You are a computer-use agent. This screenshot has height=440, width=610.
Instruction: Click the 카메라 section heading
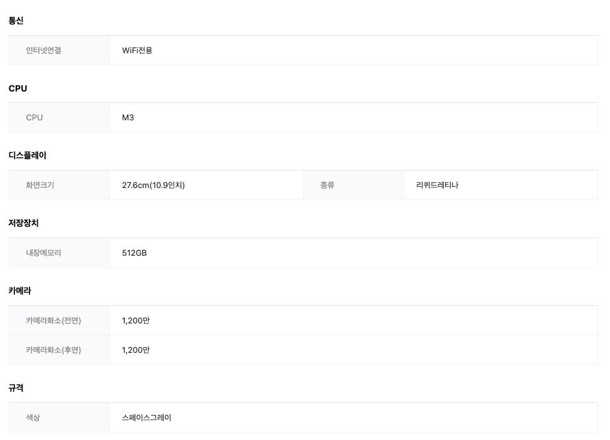pos(20,291)
